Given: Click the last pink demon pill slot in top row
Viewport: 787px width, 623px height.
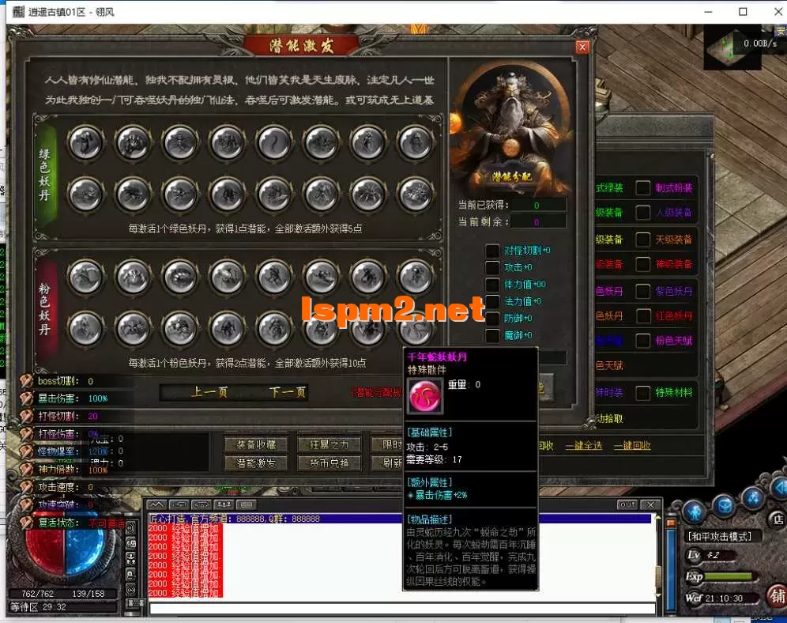Looking at the screenshot, I should [x=416, y=275].
